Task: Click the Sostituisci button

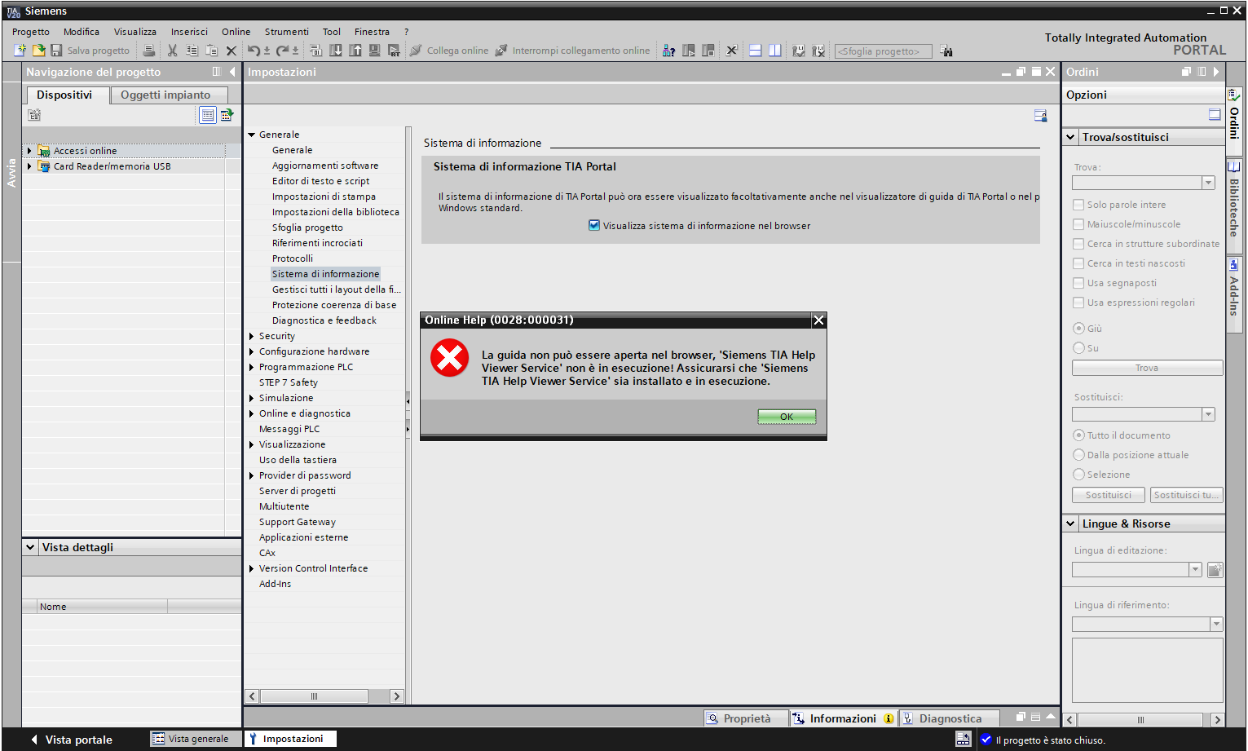Action: [1109, 495]
